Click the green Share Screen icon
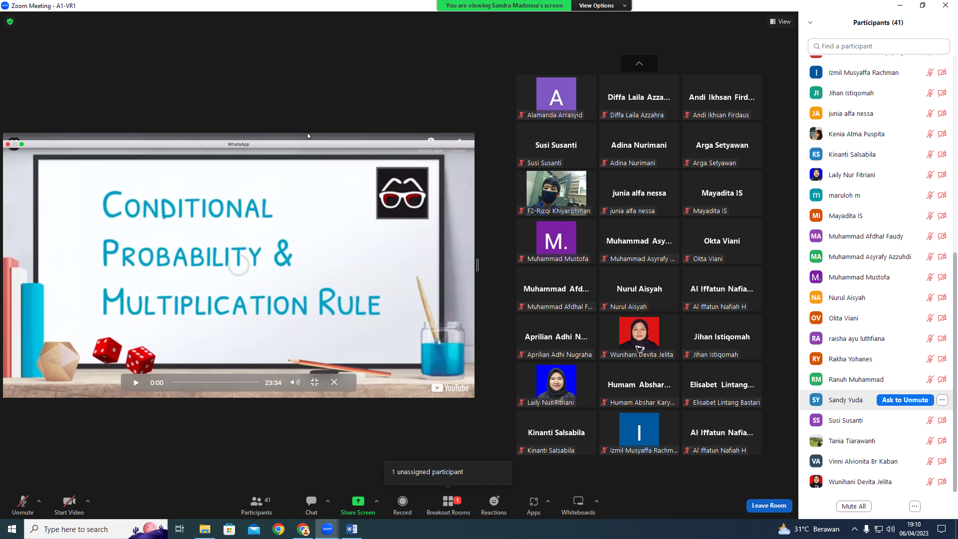This screenshot has height=539, width=958. tap(358, 501)
